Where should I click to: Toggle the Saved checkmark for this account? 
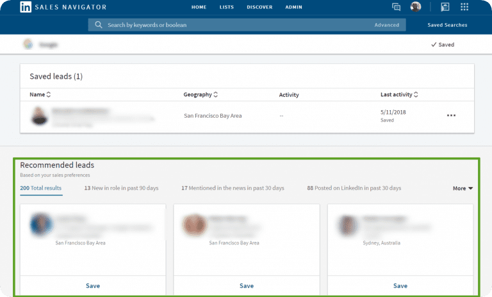pos(442,45)
